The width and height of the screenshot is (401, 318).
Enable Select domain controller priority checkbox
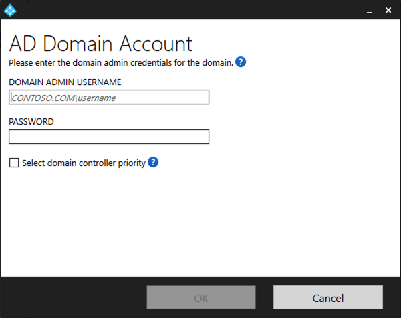point(14,163)
